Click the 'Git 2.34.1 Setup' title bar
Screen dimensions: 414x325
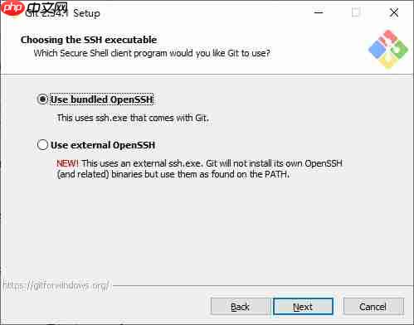click(x=62, y=13)
